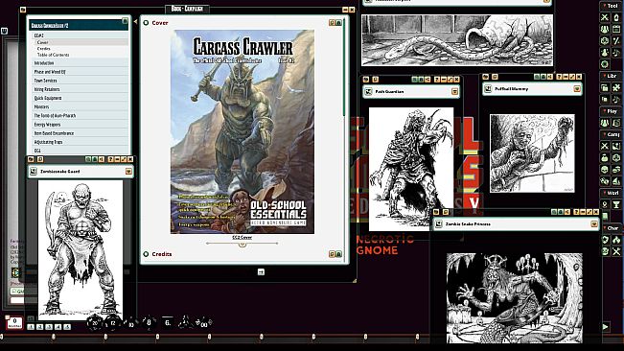Open the puzzle piece icon in Libr section
Screen dimensions: 624x351
(616, 87)
